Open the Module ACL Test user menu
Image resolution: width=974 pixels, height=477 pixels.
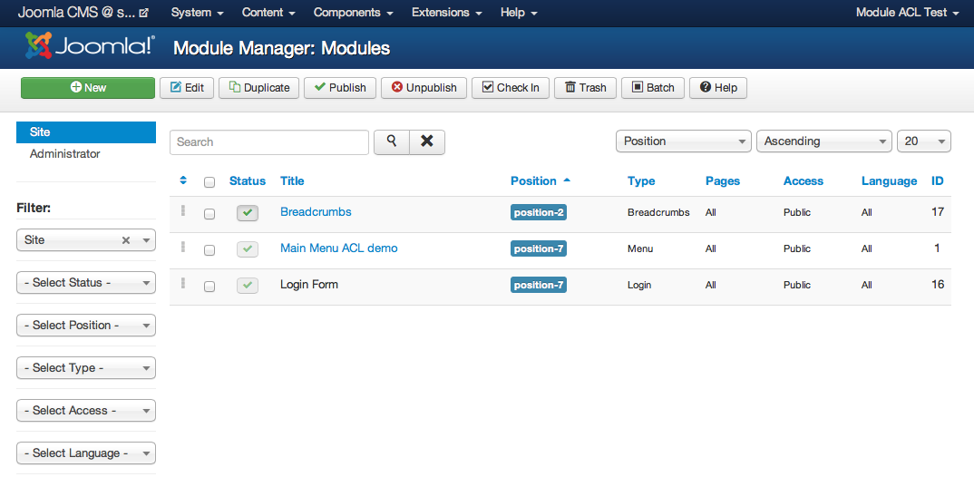(908, 13)
